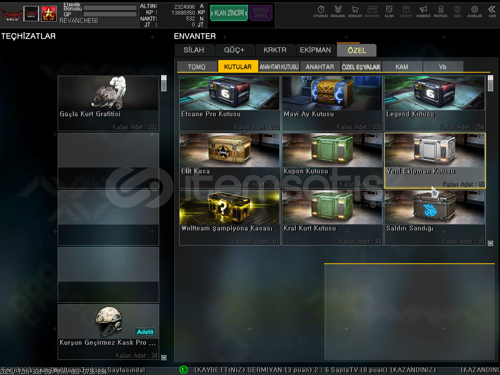Click the second clan emblem icon

[x=31, y=14]
